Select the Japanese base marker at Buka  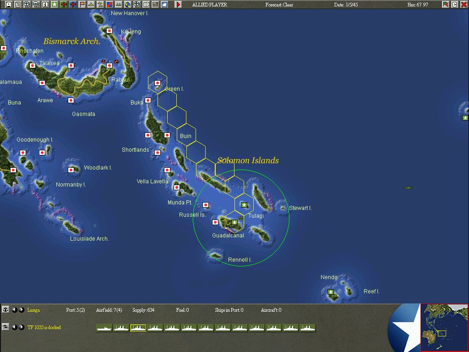tap(148, 100)
